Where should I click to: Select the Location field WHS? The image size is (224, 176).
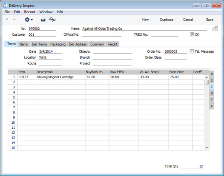coord(51,57)
